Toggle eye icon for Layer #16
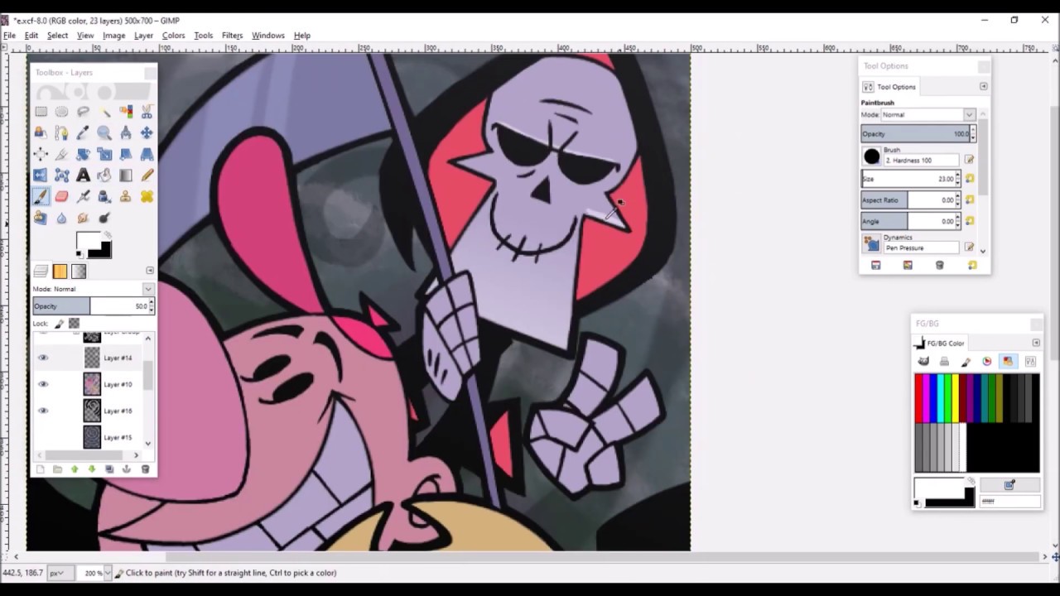This screenshot has width=1060, height=596. click(x=43, y=411)
